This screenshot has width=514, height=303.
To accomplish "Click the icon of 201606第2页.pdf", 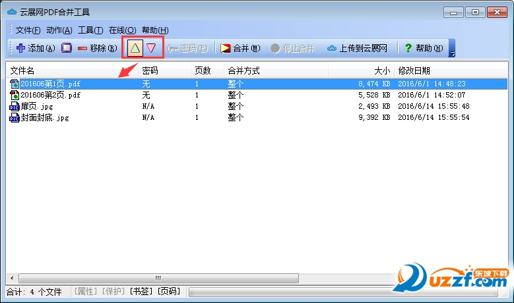I will pos(15,95).
